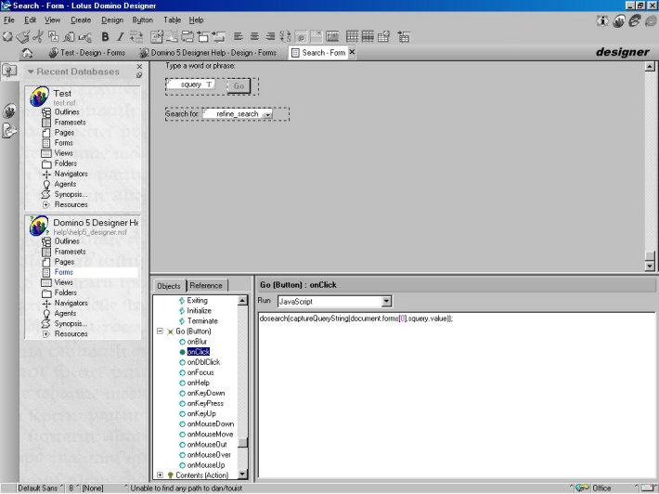Open Agents under Test database
Image resolution: width=659 pixels, height=494 pixels.
point(65,184)
